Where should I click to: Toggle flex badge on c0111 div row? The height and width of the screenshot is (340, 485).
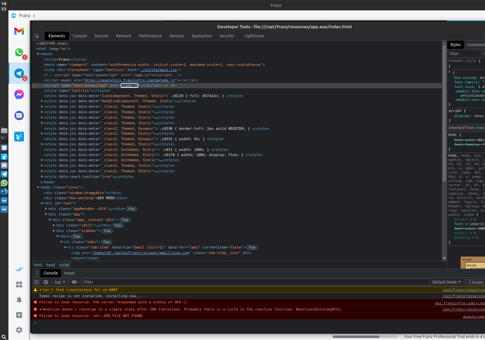click(118, 225)
